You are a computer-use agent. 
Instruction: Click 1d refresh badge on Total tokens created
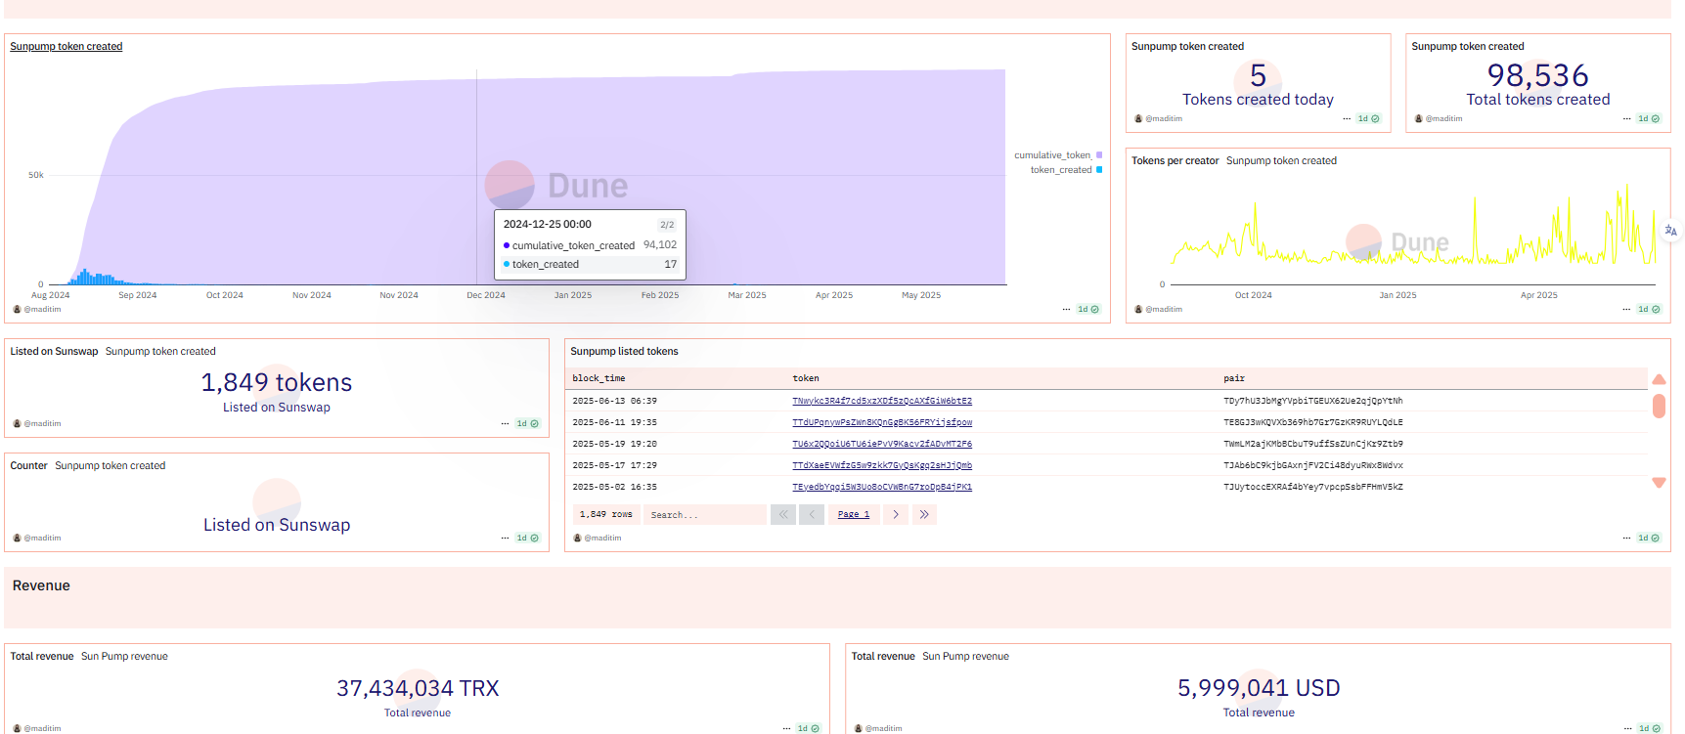coord(1648,119)
